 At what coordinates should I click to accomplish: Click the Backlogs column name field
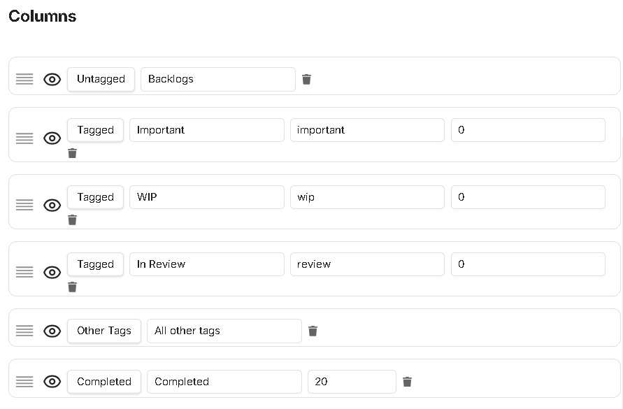(217, 79)
